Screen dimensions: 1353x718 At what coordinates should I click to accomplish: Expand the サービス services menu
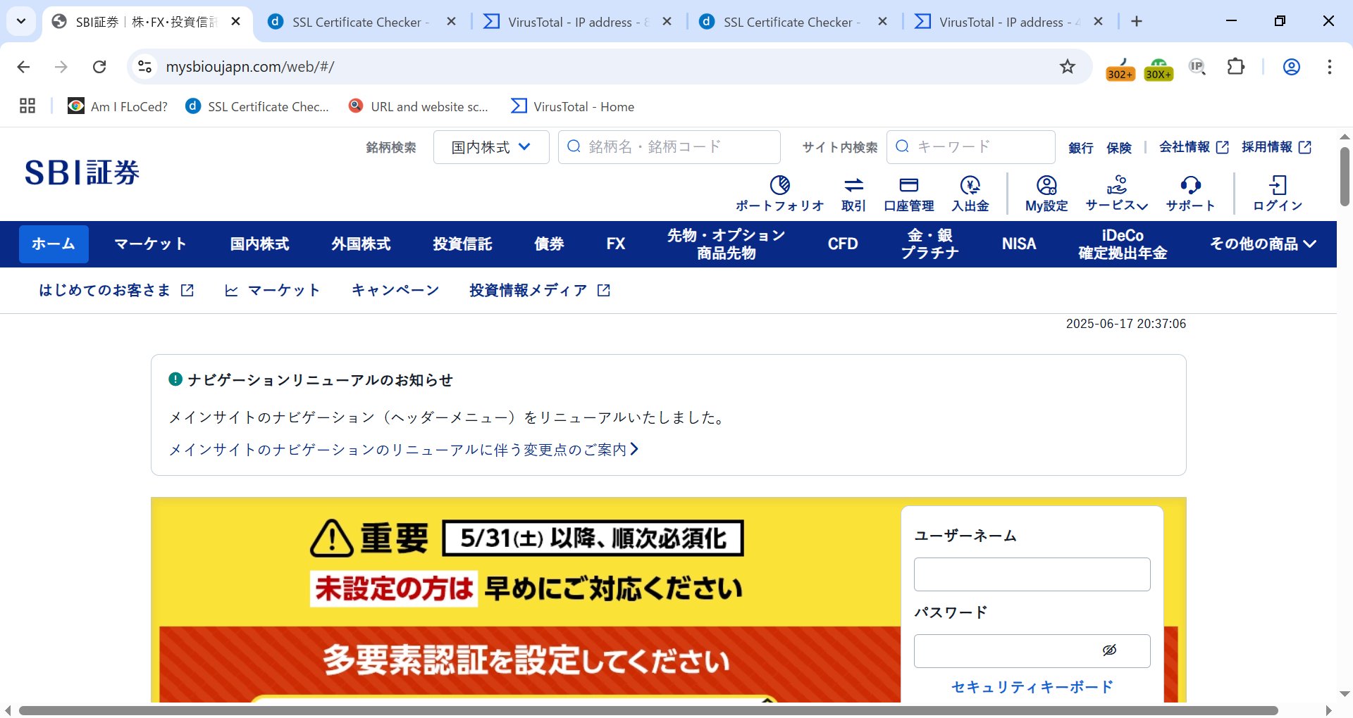tap(1117, 194)
